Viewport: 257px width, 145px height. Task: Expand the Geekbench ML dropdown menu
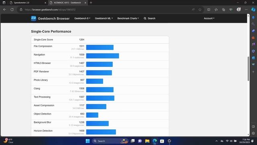(x=104, y=19)
